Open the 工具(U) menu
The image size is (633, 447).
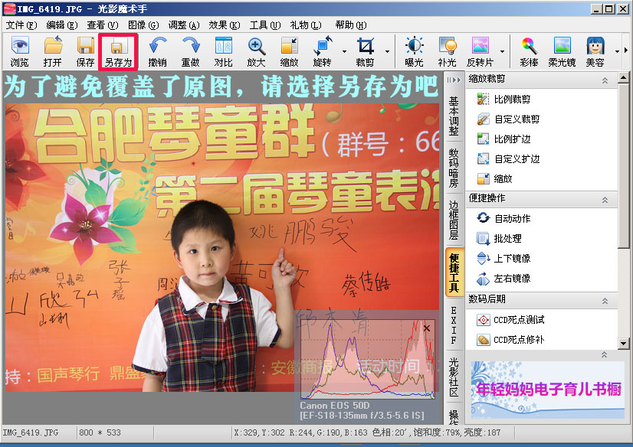pos(265,25)
